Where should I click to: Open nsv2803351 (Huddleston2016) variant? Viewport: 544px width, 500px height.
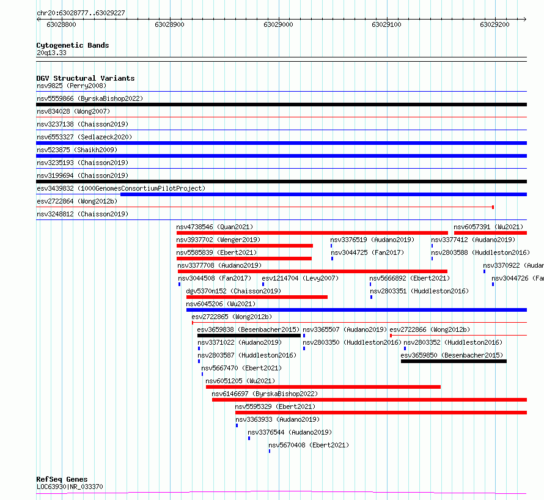419,291
